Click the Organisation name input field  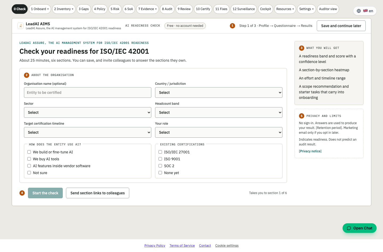(88, 93)
